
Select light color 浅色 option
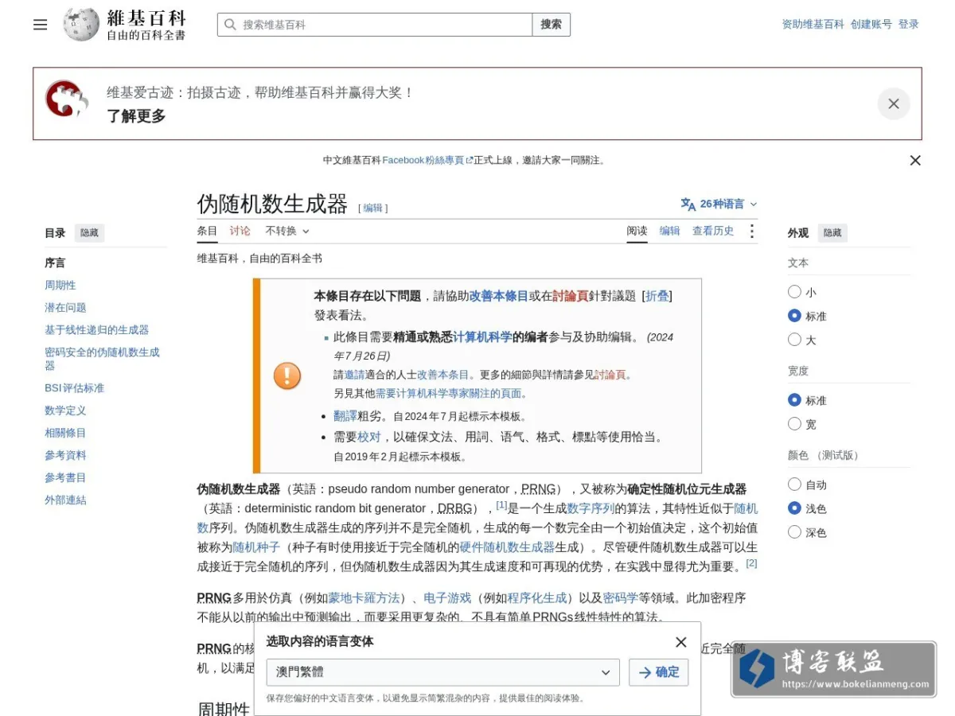pos(794,508)
